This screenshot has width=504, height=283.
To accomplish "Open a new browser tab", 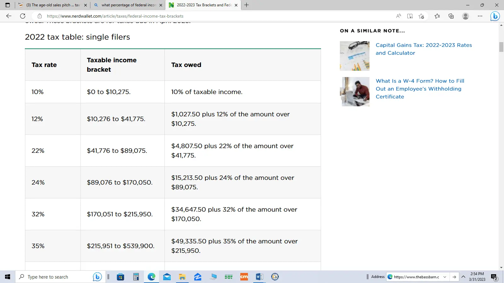I will (x=246, y=5).
